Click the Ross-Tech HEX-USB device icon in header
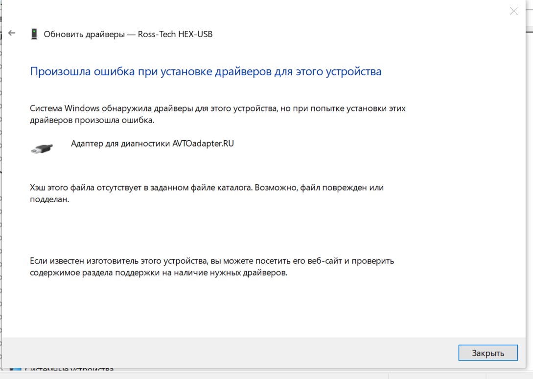Screen dimensions: 533x379 pyautogui.click(x=34, y=34)
